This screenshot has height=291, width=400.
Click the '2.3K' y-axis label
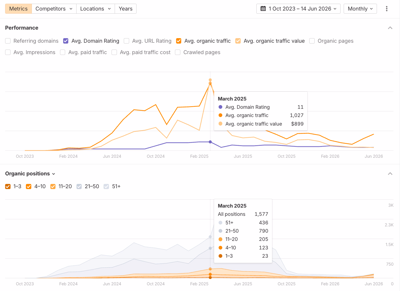coord(389,225)
